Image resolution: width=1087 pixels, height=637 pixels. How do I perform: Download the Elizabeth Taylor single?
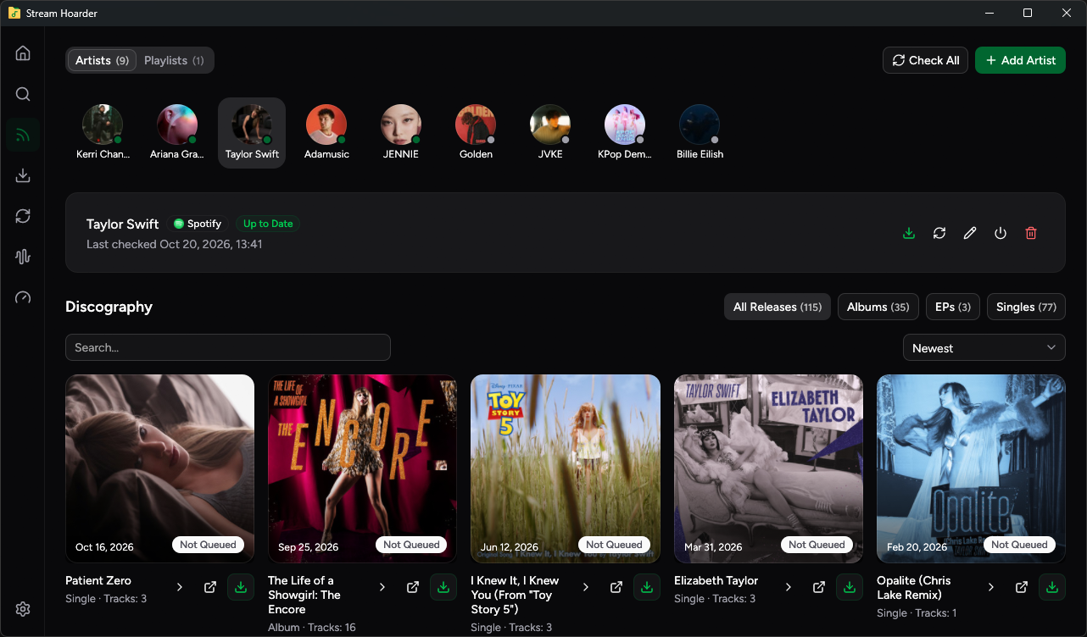tap(850, 587)
